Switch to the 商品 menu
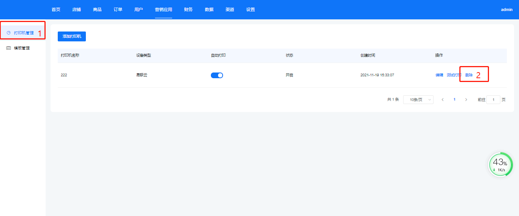The width and height of the screenshot is (519, 216). pos(97,9)
